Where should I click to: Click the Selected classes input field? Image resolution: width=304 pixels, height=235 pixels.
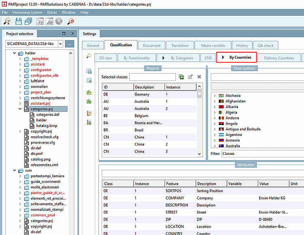click(x=152, y=77)
